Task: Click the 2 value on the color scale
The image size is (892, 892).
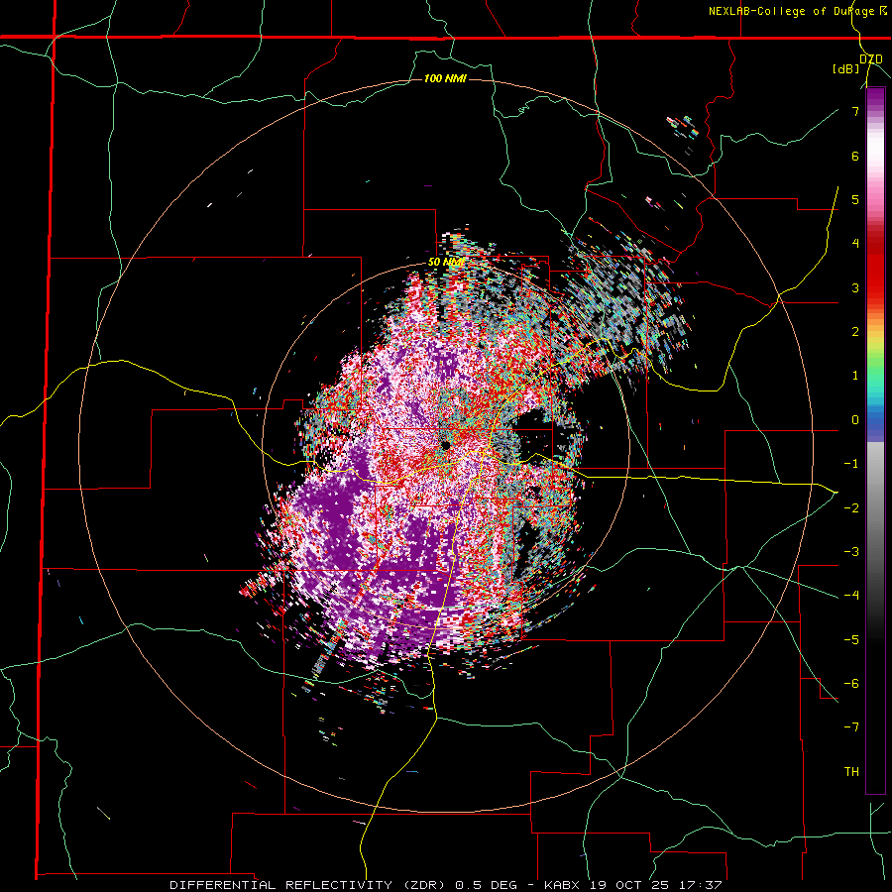Action: pos(855,332)
